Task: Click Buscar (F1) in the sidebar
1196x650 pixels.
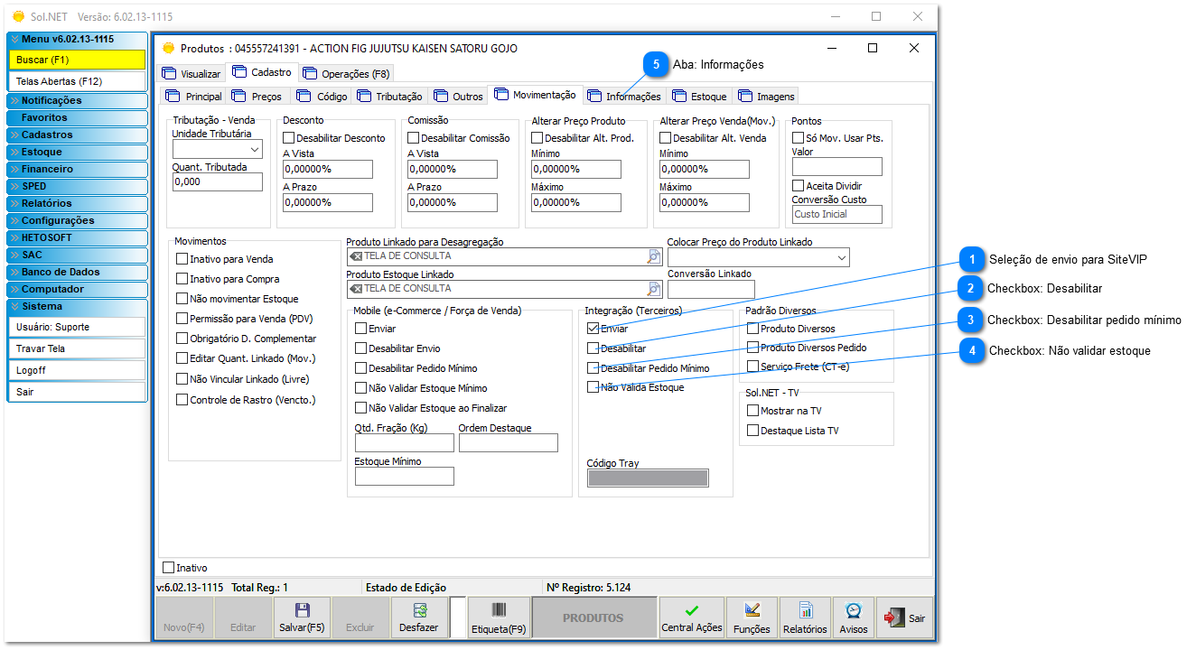Action: click(x=77, y=60)
